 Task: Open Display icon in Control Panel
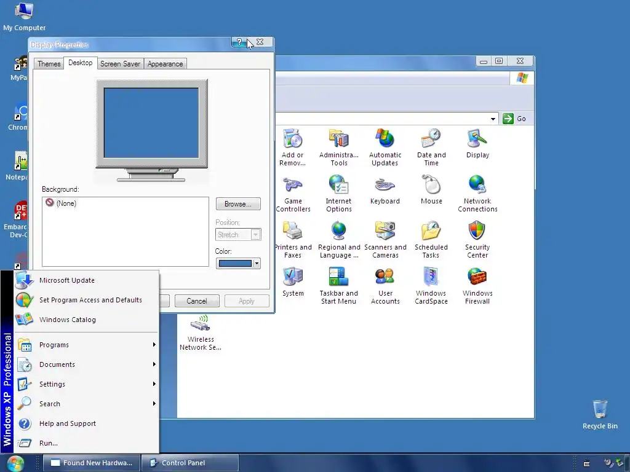coord(477,144)
